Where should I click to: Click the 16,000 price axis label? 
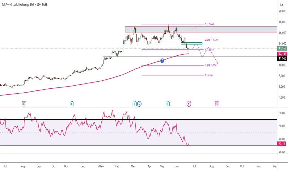282,33
